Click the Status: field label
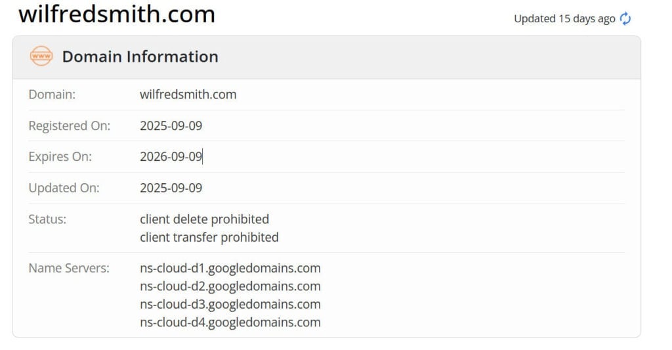This screenshot has width=672, height=350. (x=47, y=219)
